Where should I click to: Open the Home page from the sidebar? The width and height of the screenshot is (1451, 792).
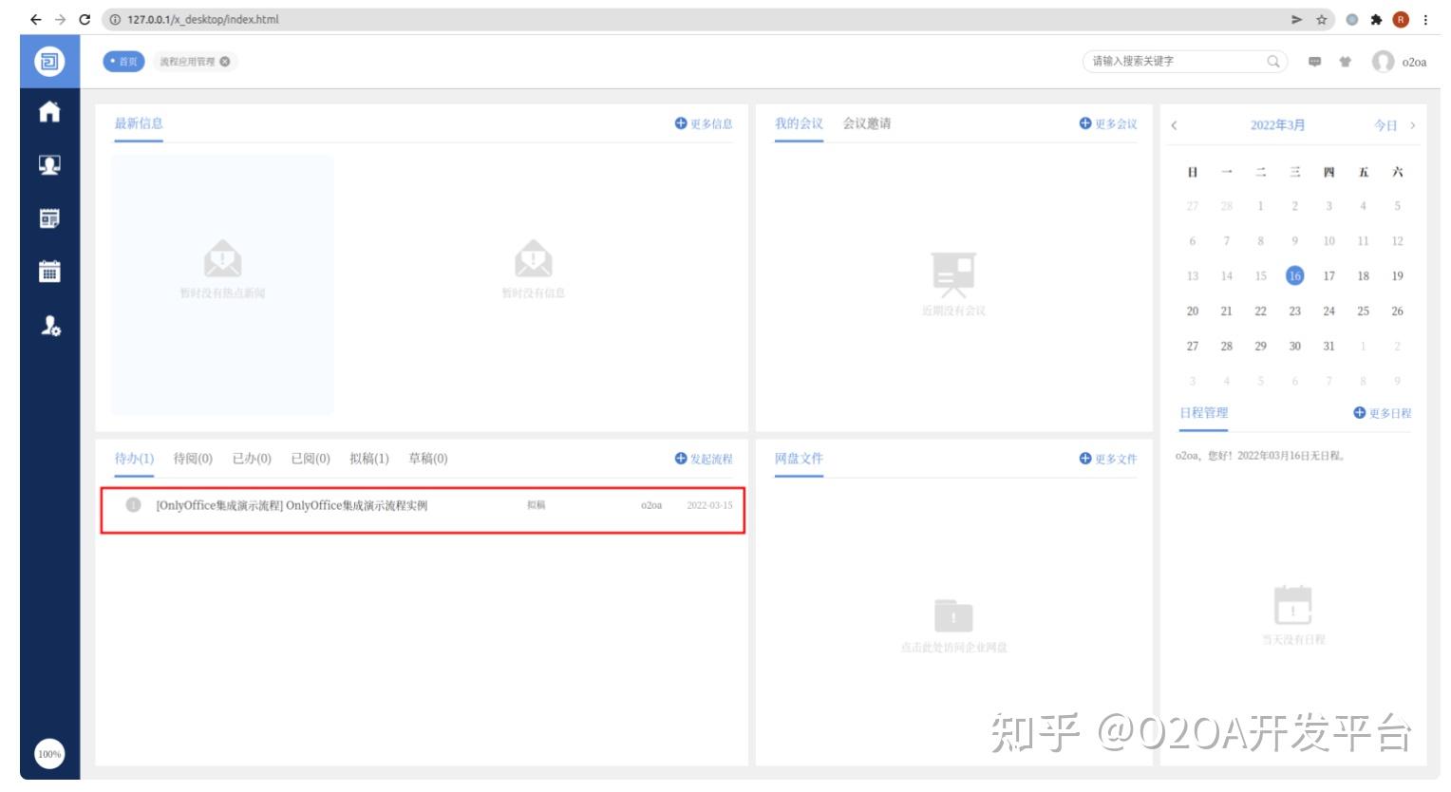[x=48, y=113]
